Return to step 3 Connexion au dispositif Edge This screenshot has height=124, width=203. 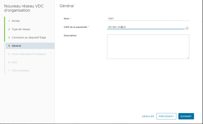[29, 37]
